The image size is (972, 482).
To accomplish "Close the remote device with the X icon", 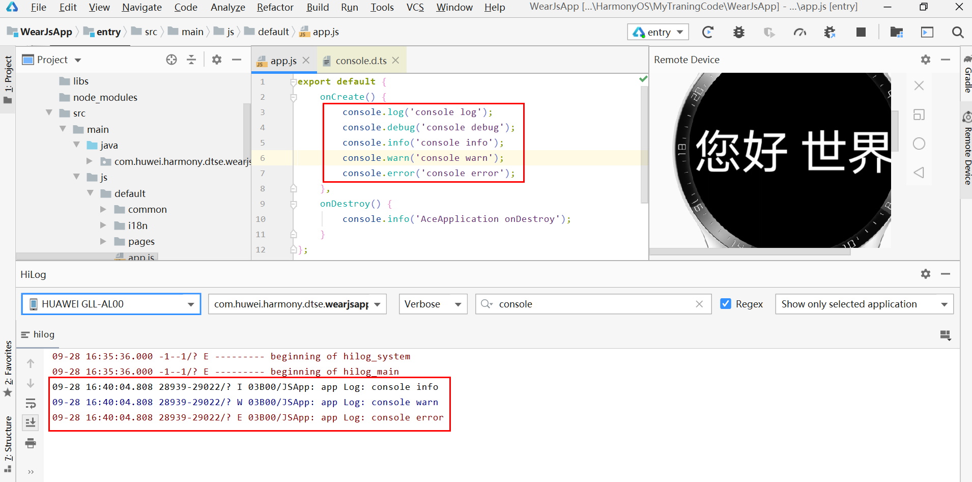I will [919, 86].
